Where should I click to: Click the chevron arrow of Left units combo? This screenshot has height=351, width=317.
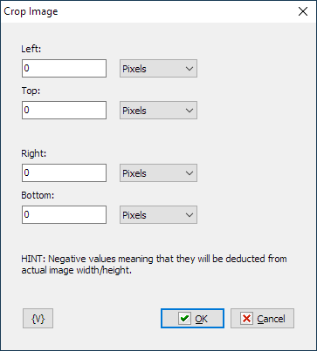click(190, 69)
